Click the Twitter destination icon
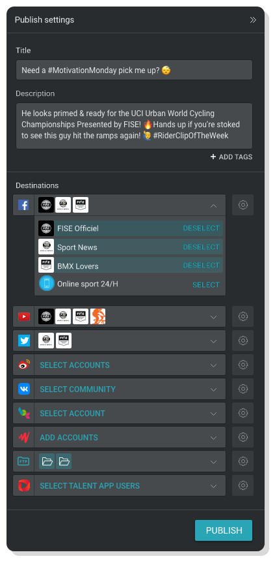 (x=24, y=341)
